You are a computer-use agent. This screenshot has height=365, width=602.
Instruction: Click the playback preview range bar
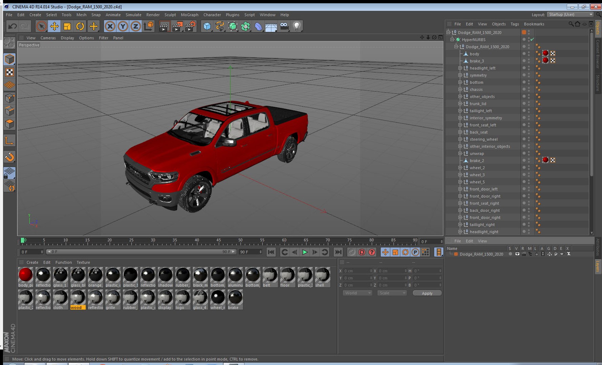click(x=141, y=252)
